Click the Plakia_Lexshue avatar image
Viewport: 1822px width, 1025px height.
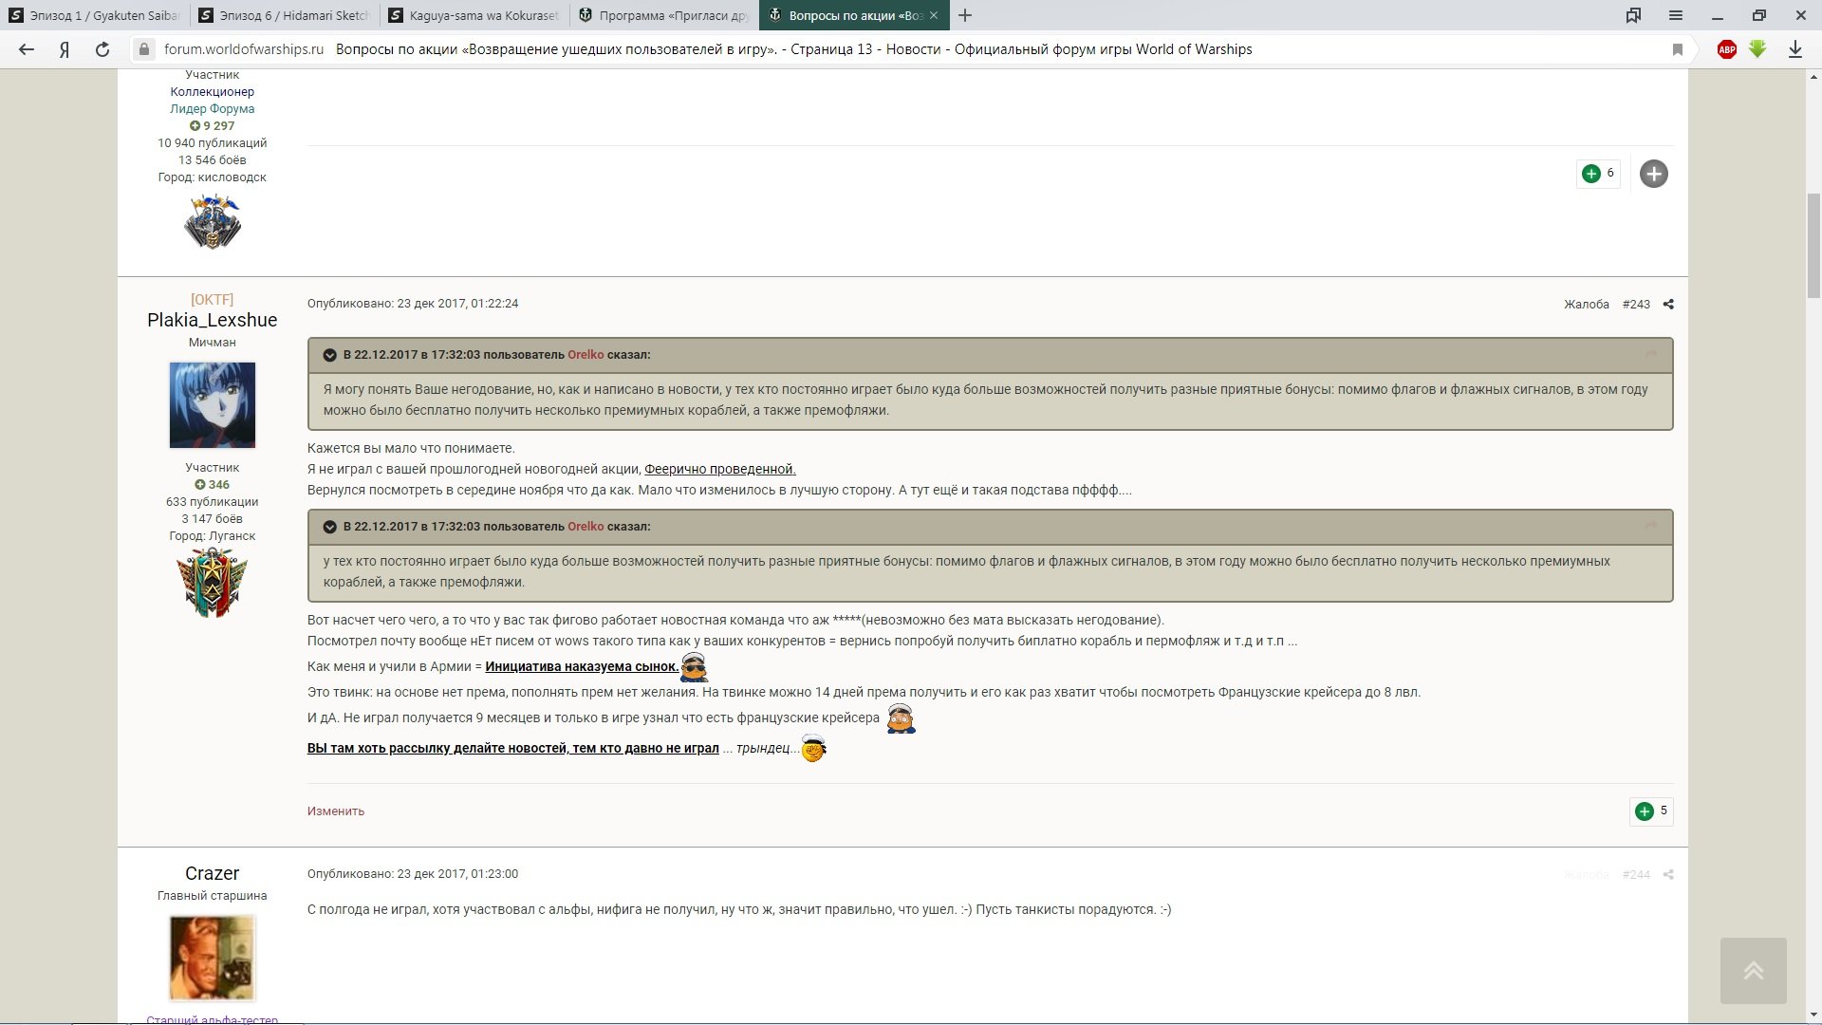[212, 405]
